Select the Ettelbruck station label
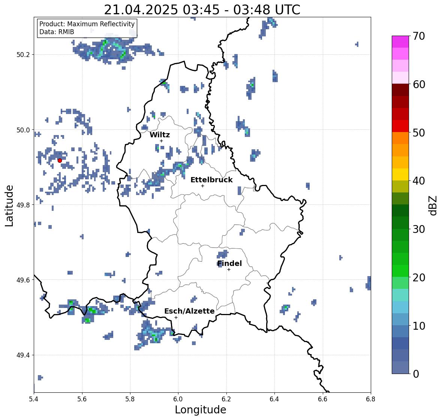This screenshot has width=442, height=419. pyautogui.click(x=211, y=180)
